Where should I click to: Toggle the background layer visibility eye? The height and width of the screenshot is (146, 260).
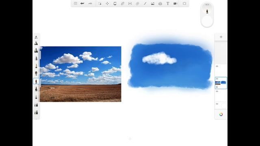click(x=217, y=104)
